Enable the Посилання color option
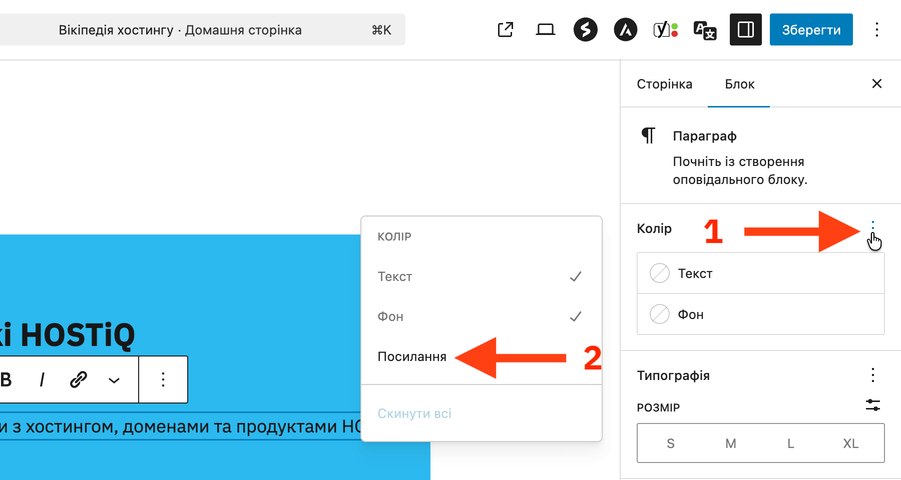This screenshot has height=480, width=901. (x=481, y=356)
